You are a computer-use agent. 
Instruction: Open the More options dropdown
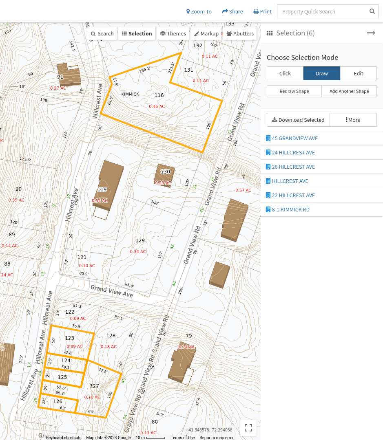tap(353, 120)
